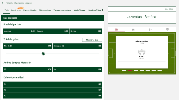Click the Mostrar la lista button
The height and width of the screenshot is (100, 179).
coord(92,40)
